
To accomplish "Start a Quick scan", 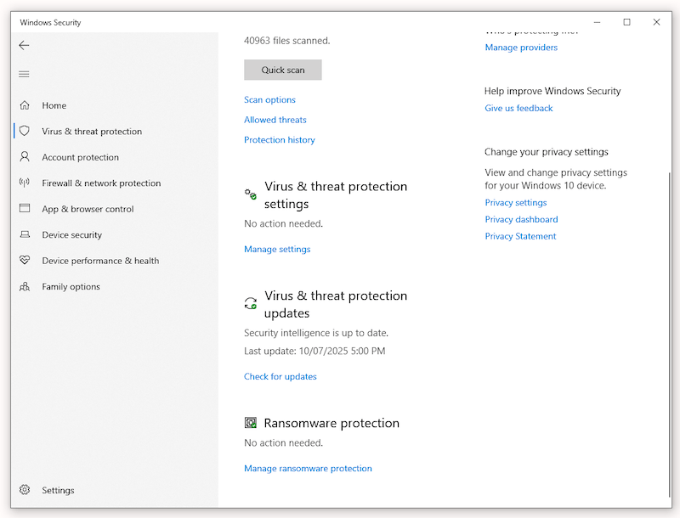I will pyautogui.click(x=282, y=70).
